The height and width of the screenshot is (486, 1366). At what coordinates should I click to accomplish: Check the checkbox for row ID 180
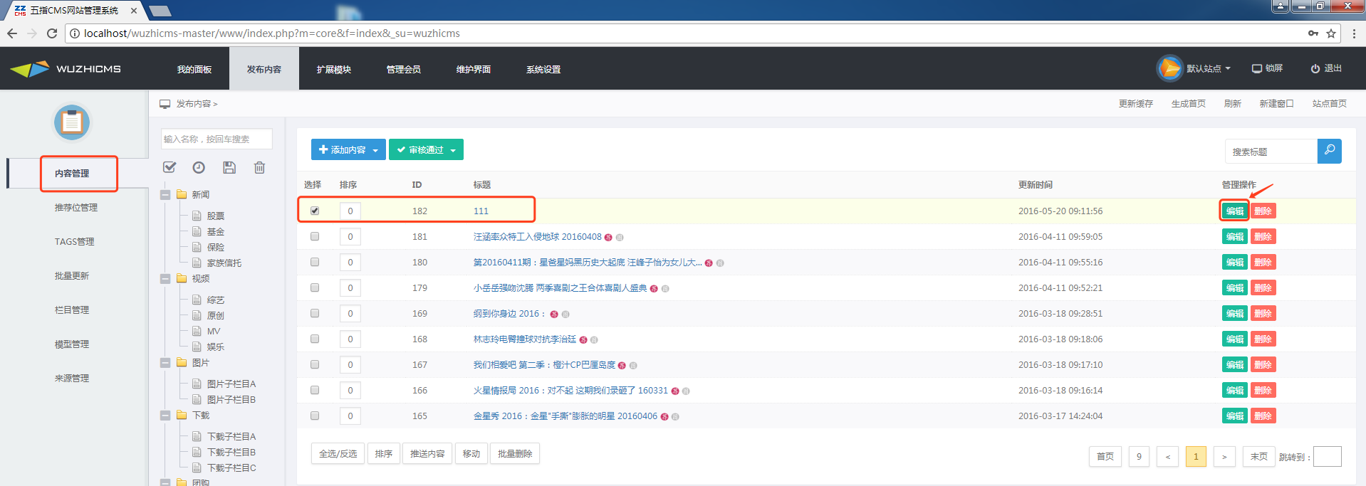315,262
